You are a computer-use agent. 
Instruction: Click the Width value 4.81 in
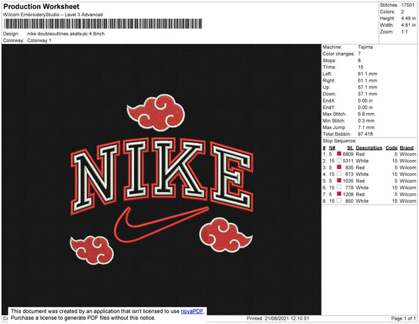click(x=409, y=25)
